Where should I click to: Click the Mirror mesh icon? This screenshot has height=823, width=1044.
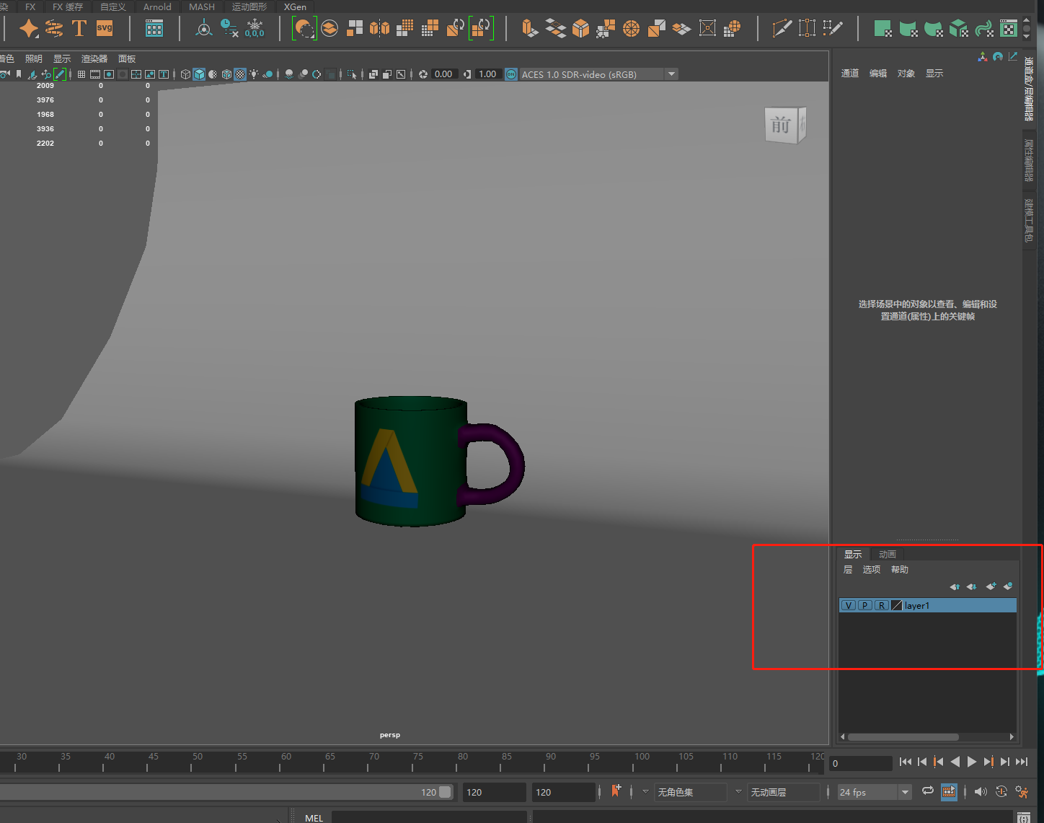(379, 28)
